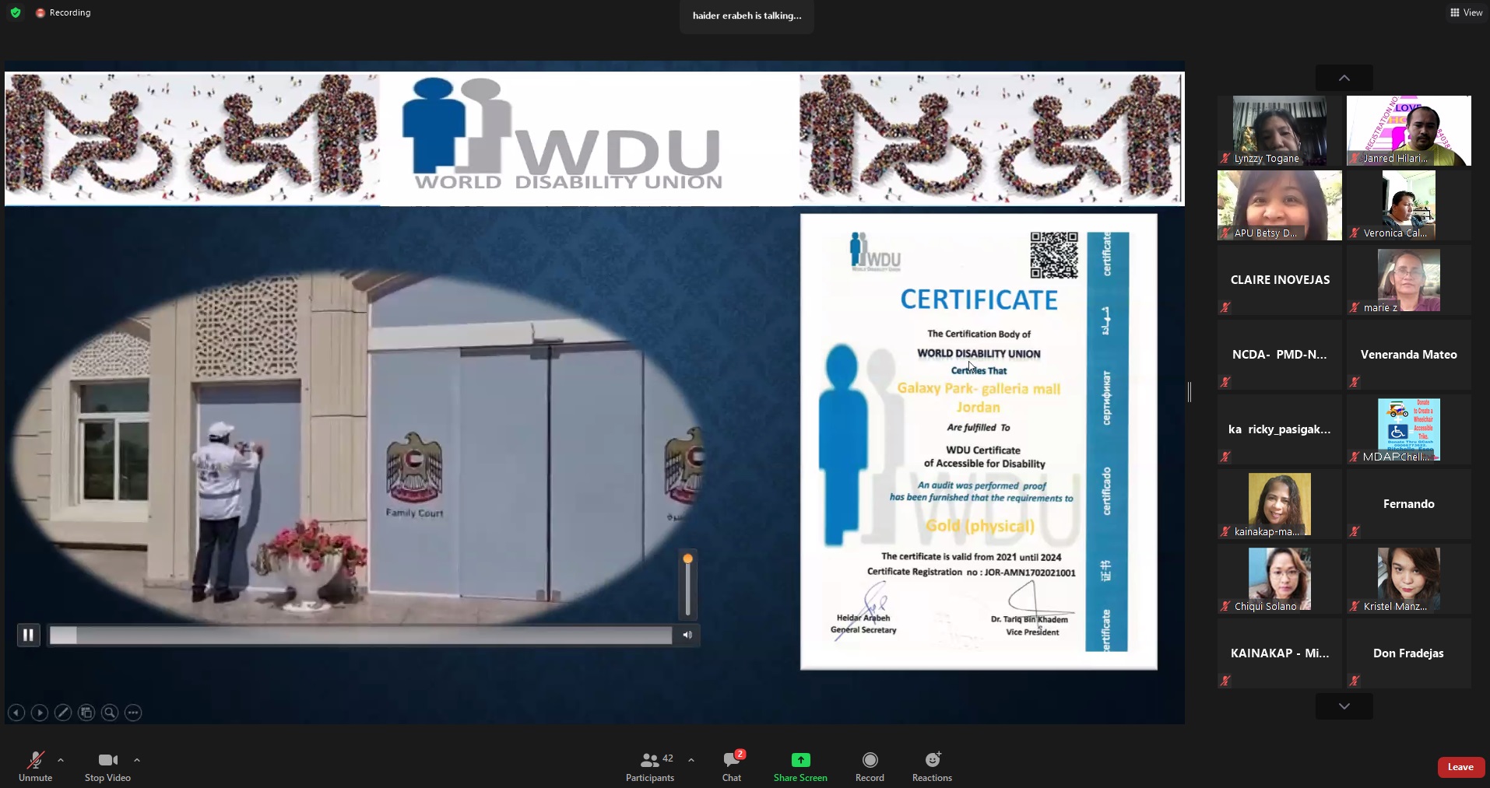Viewport: 1490px width, 788px height.
Task: Select the Don Fradejas participant tile
Action: click(1409, 653)
